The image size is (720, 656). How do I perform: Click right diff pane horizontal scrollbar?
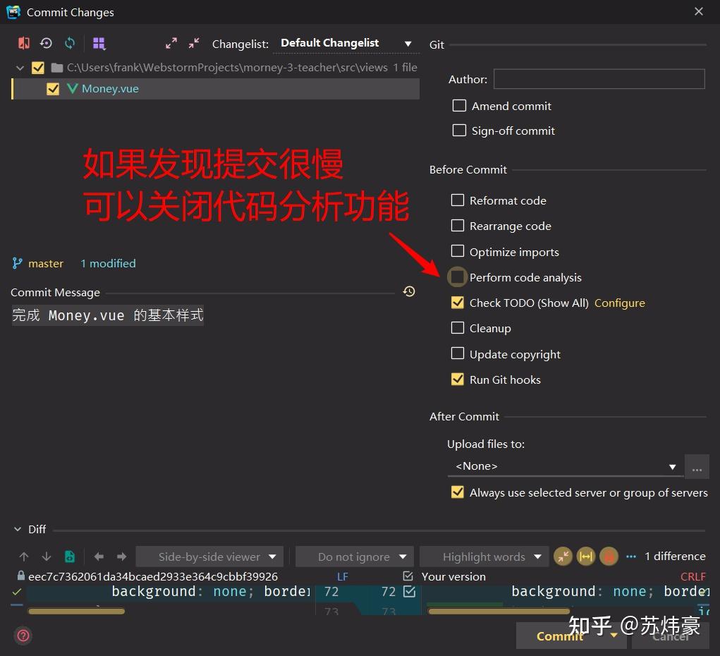click(499, 611)
